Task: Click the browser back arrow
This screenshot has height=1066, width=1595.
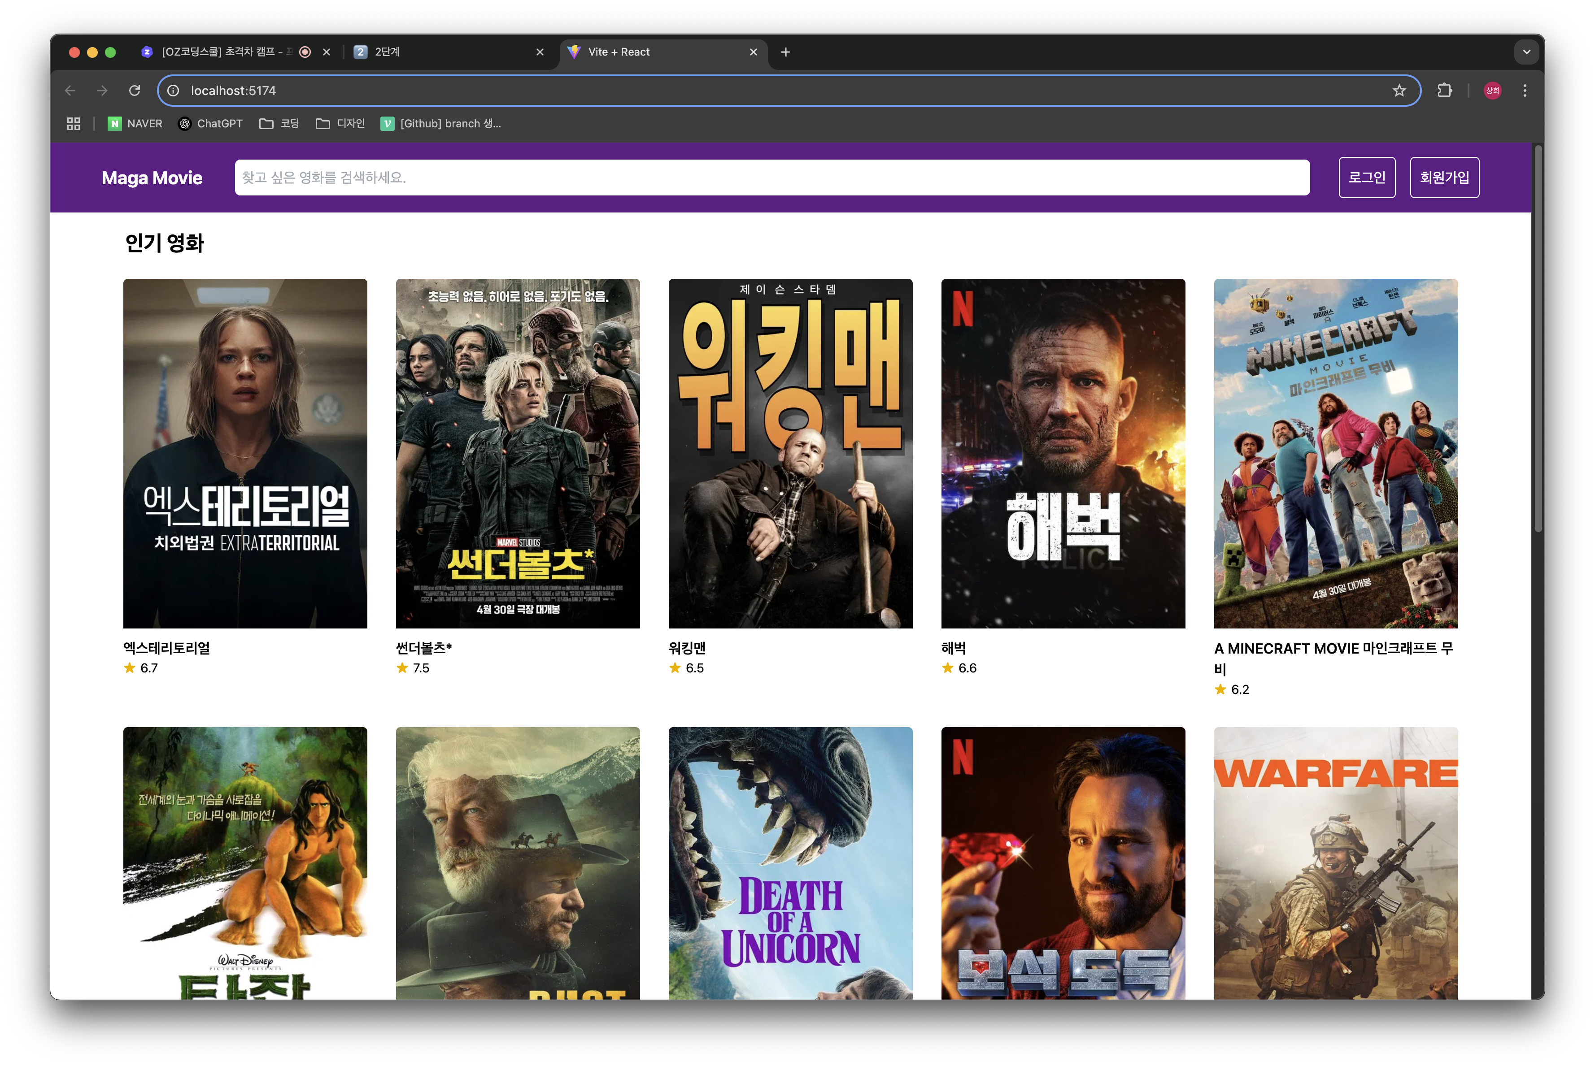Action: pos(70,91)
